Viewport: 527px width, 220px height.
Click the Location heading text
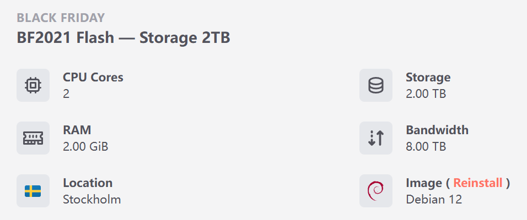[88, 183]
